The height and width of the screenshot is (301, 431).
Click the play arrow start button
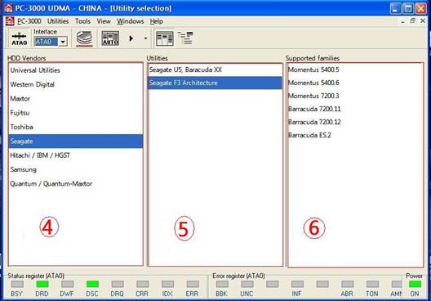[x=131, y=38]
